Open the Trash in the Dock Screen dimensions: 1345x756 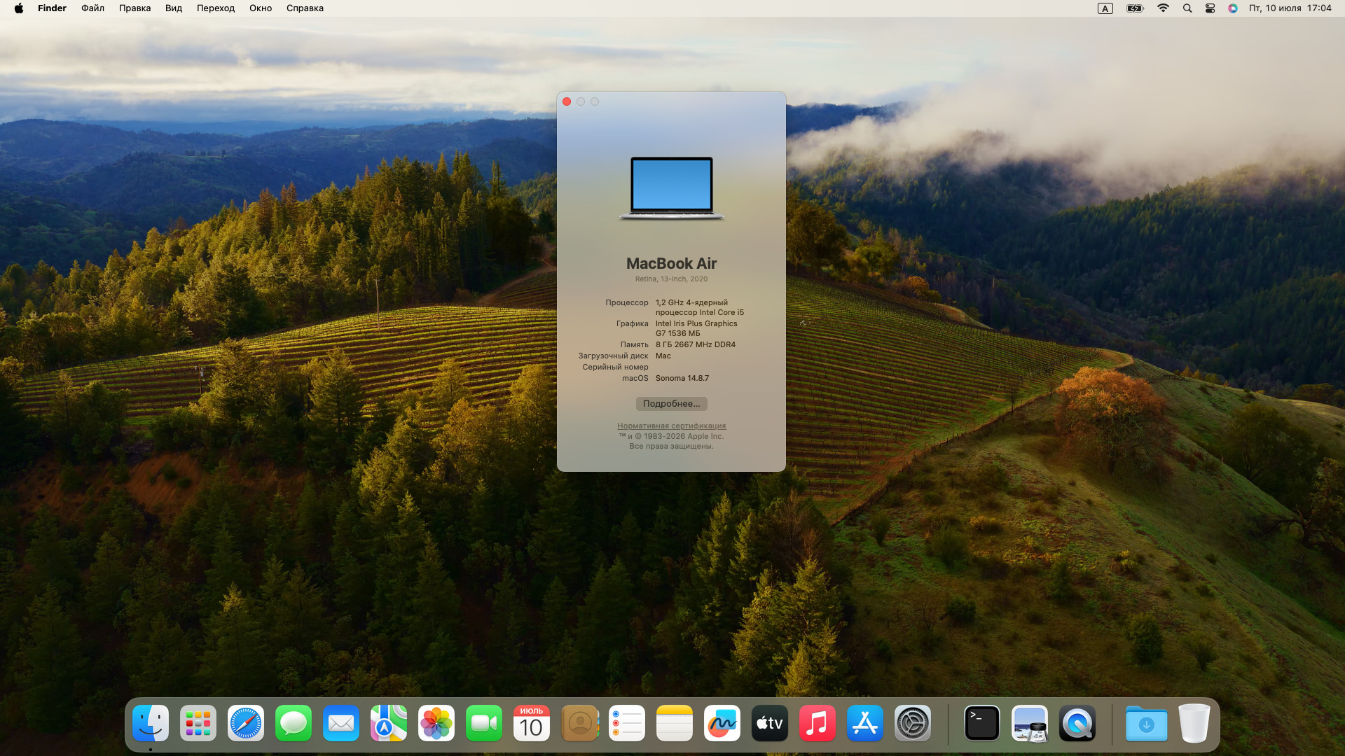(1194, 723)
